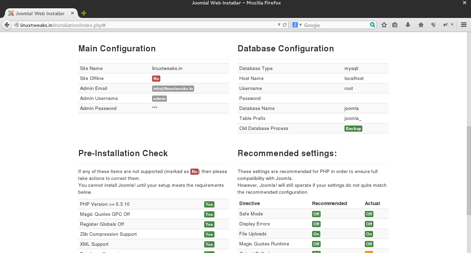Screen dimensions: 471x253
Task: Close the Joomla! Web Installer tab
Action: (72, 13)
